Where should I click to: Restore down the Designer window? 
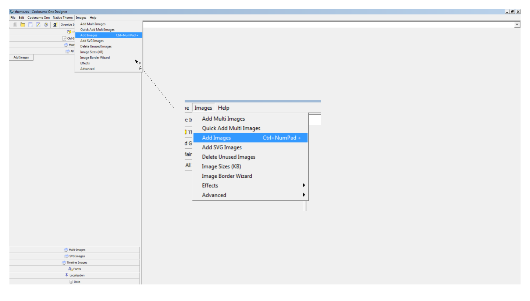click(513, 12)
